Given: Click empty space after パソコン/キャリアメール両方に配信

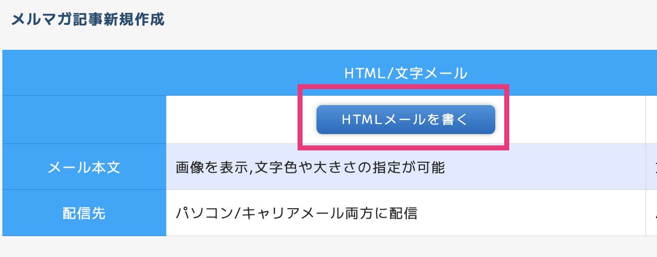Looking at the screenshot, I should tap(531, 213).
